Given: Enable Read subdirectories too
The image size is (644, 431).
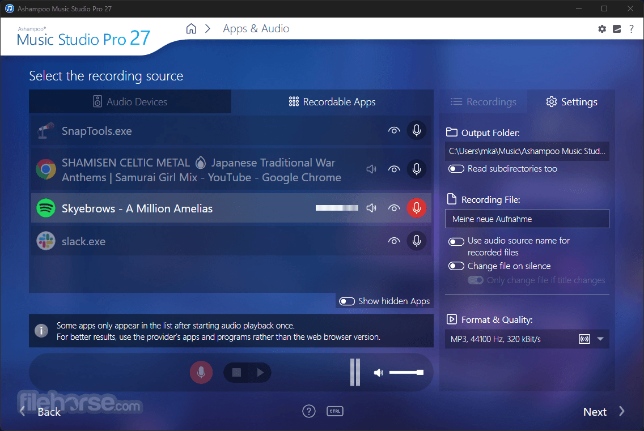Looking at the screenshot, I should pyautogui.click(x=456, y=169).
